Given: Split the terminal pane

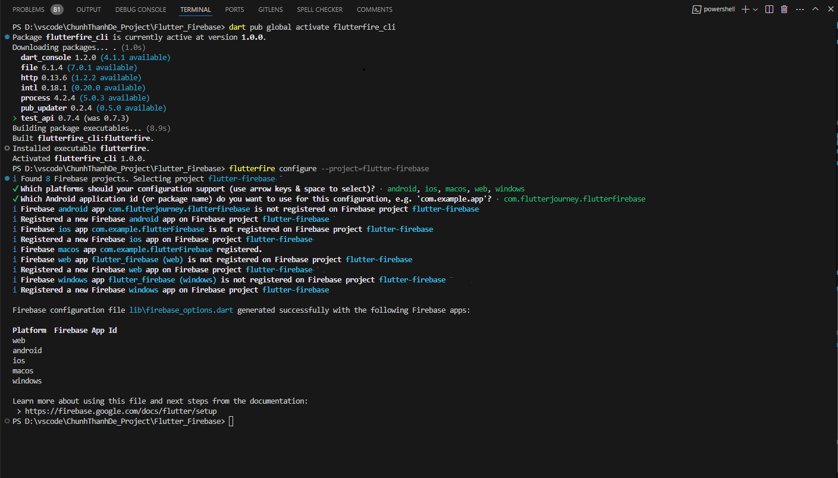Looking at the screenshot, I should point(769,10).
